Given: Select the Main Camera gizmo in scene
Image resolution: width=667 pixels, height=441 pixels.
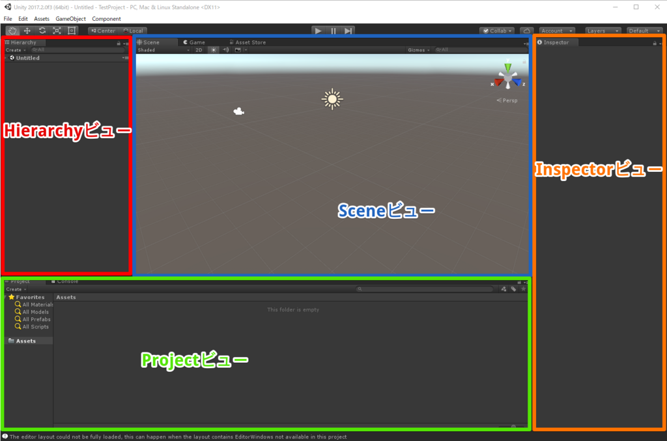Looking at the screenshot, I should pos(238,111).
